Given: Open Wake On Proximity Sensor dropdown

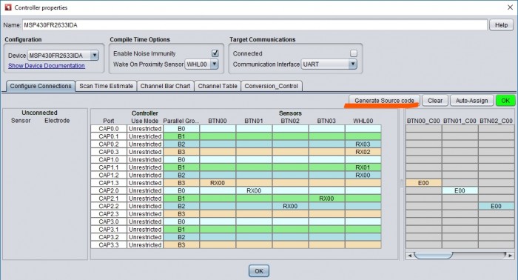Looking at the screenshot, I should point(201,64).
